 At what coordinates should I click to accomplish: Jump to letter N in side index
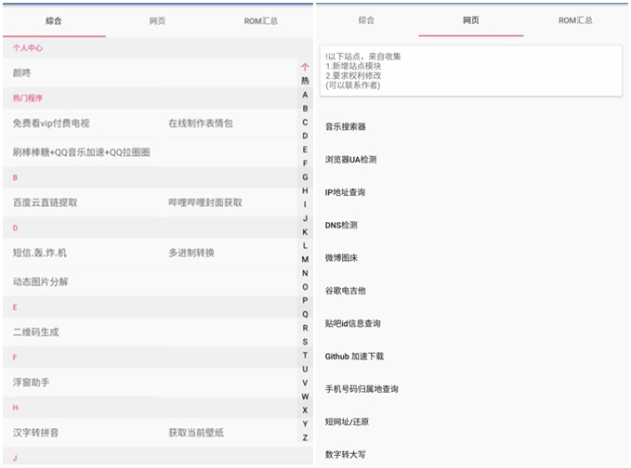(x=305, y=273)
